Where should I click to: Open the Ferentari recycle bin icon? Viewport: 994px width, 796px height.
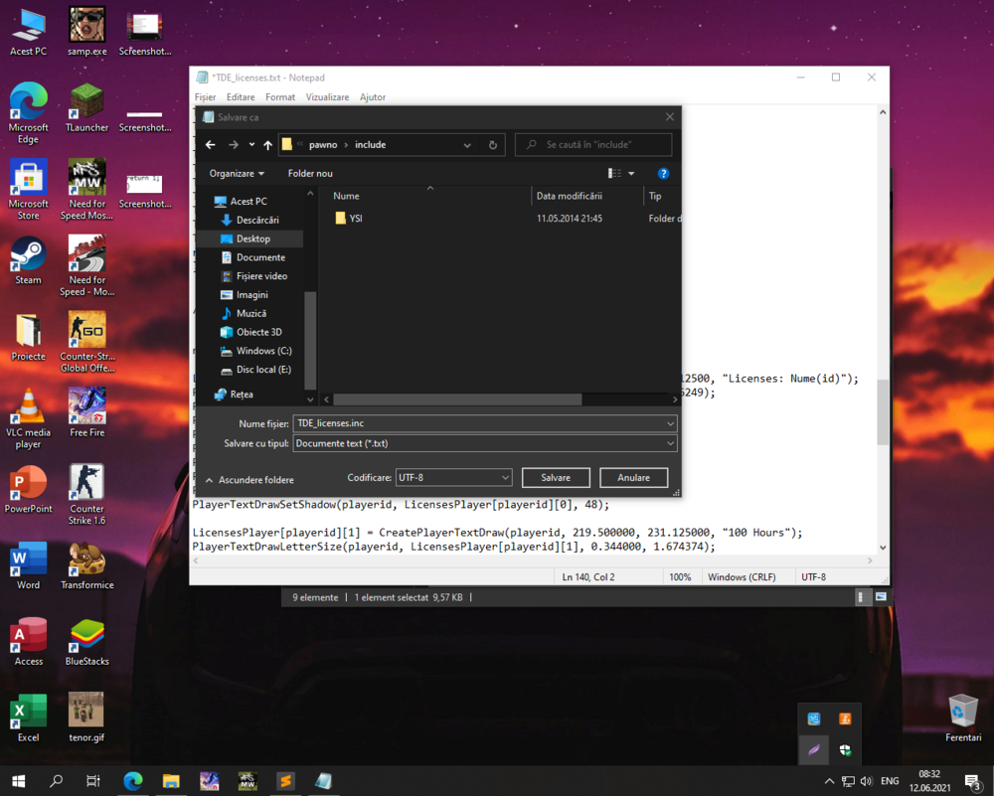pos(963,718)
